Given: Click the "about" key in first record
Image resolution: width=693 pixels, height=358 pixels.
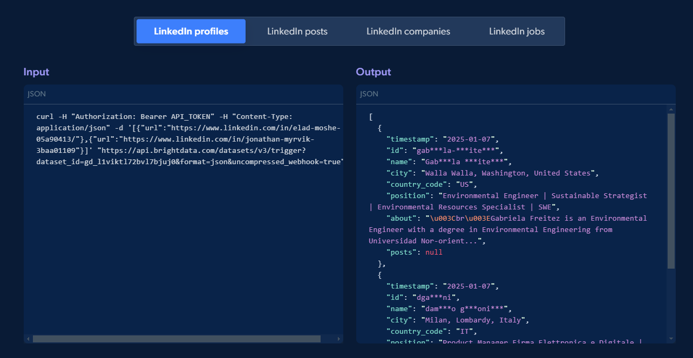Looking at the screenshot, I should (x=402, y=219).
